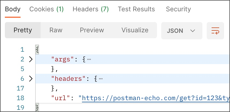Select the Body tab
The image size is (230, 112).
13,9
